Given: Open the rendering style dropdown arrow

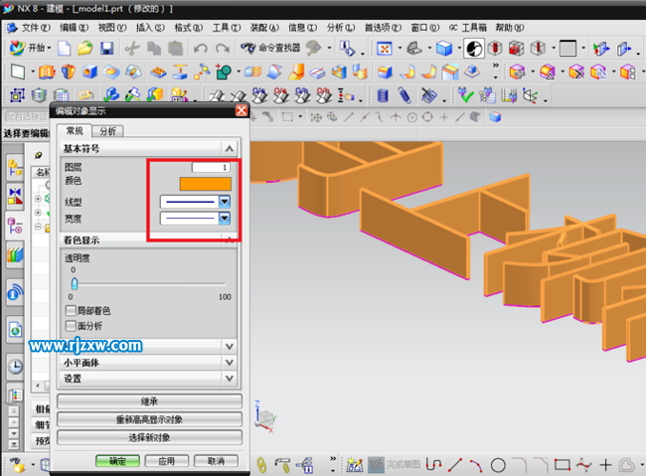Looking at the screenshot, I should tap(459, 49).
